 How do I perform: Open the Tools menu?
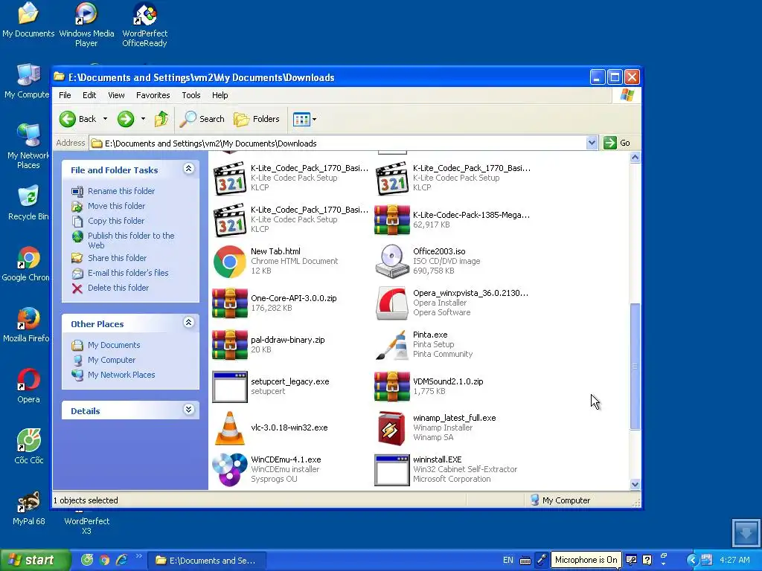(191, 95)
